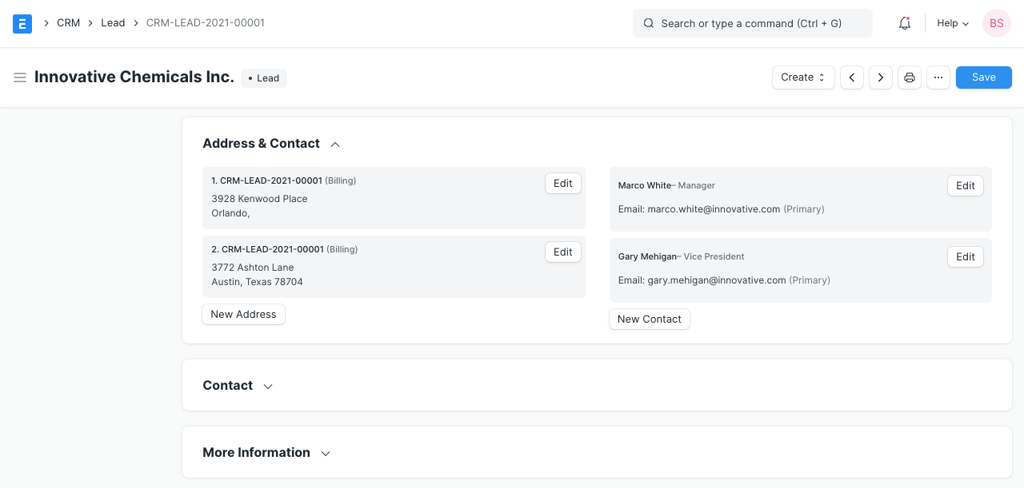Open the ellipsis options menu

(938, 77)
